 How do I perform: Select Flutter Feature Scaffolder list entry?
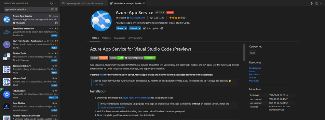click(30, 117)
